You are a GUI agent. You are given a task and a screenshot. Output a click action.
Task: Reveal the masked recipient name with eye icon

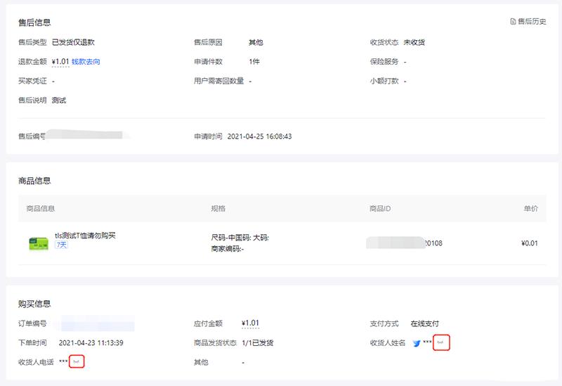(x=441, y=343)
